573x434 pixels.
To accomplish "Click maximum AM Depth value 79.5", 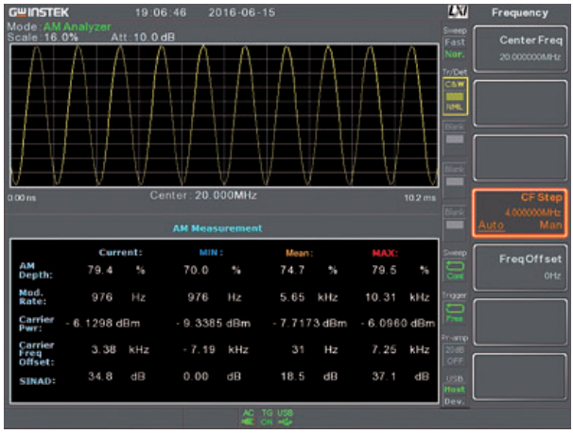I will (384, 270).
